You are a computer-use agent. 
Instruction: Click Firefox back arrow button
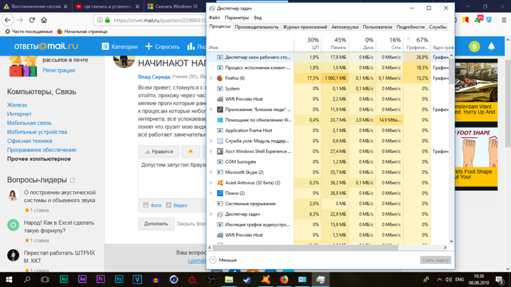click(8, 20)
